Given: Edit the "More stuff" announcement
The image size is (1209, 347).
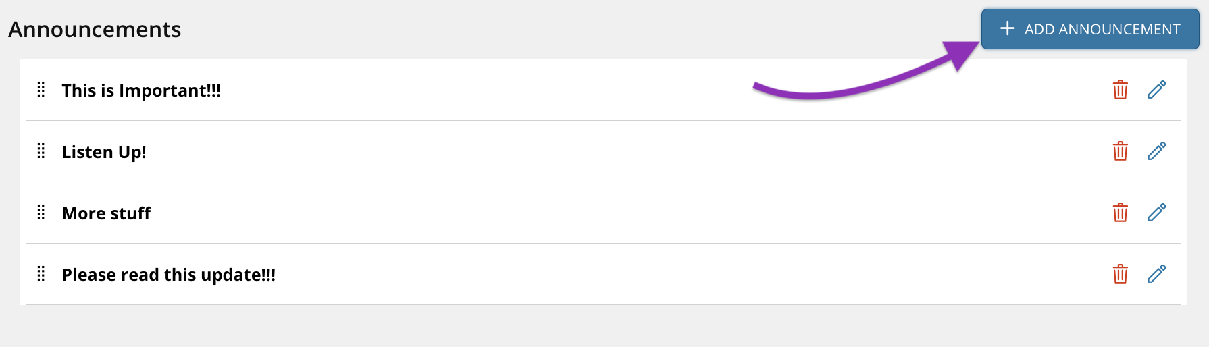Looking at the screenshot, I should pos(1156,213).
